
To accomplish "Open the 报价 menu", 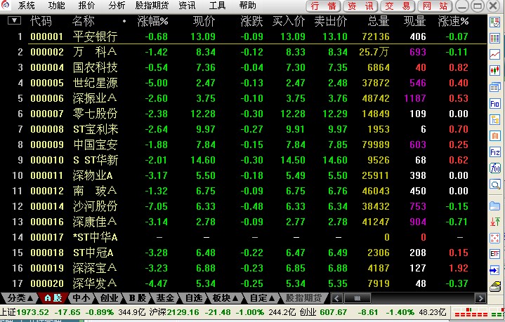I will pos(86,6).
